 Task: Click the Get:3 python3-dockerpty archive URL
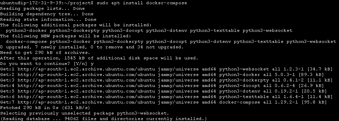tap(86, 80)
